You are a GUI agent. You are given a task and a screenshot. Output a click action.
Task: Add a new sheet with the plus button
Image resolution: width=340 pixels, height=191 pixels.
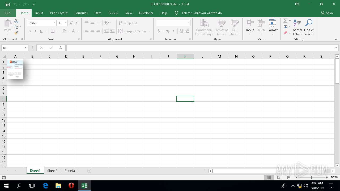(x=89, y=171)
